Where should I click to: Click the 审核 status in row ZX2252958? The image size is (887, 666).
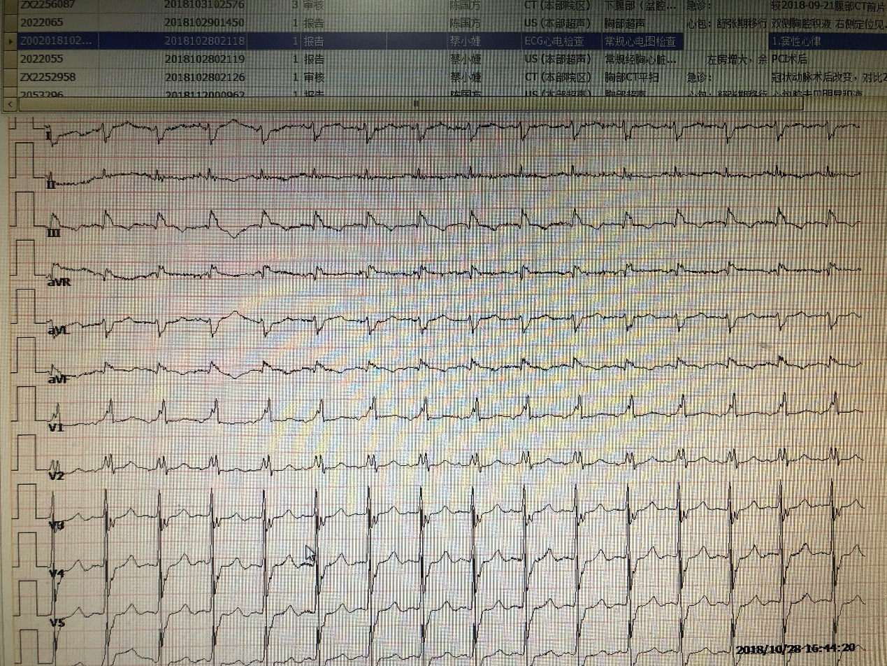pyautogui.click(x=314, y=77)
